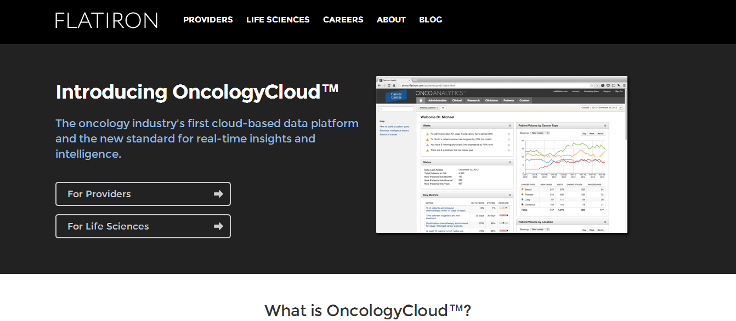Click the Flatiron logo in header
The height and width of the screenshot is (321, 736).
pyautogui.click(x=106, y=20)
